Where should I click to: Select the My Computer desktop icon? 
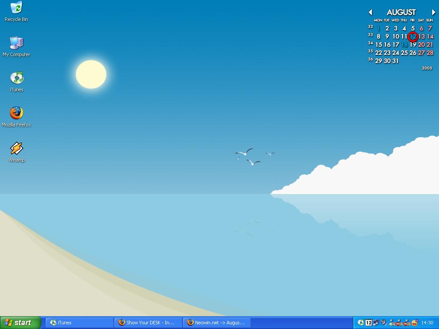pos(16,47)
